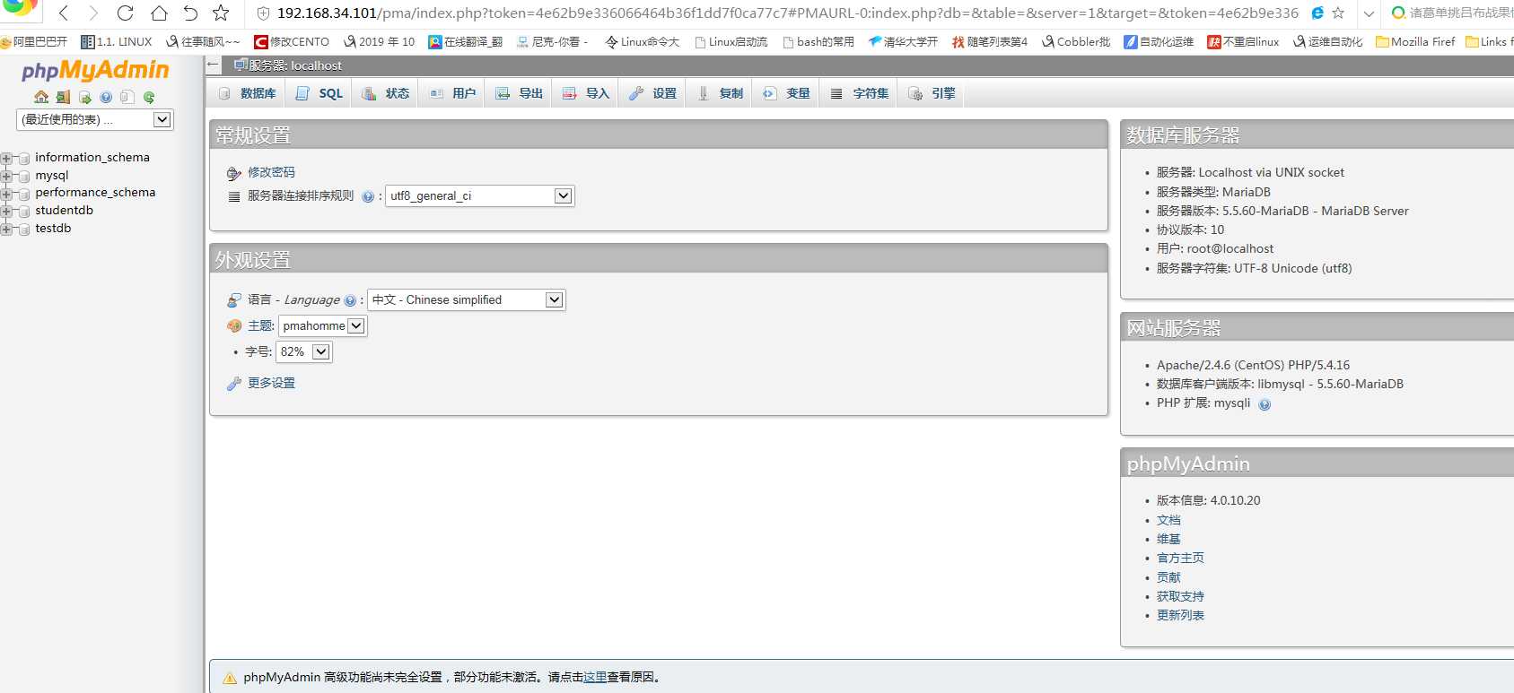Open the 文档 documentation link

point(1168,520)
